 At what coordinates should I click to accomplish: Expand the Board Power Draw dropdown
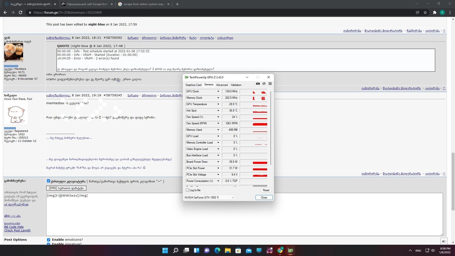click(218, 162)
